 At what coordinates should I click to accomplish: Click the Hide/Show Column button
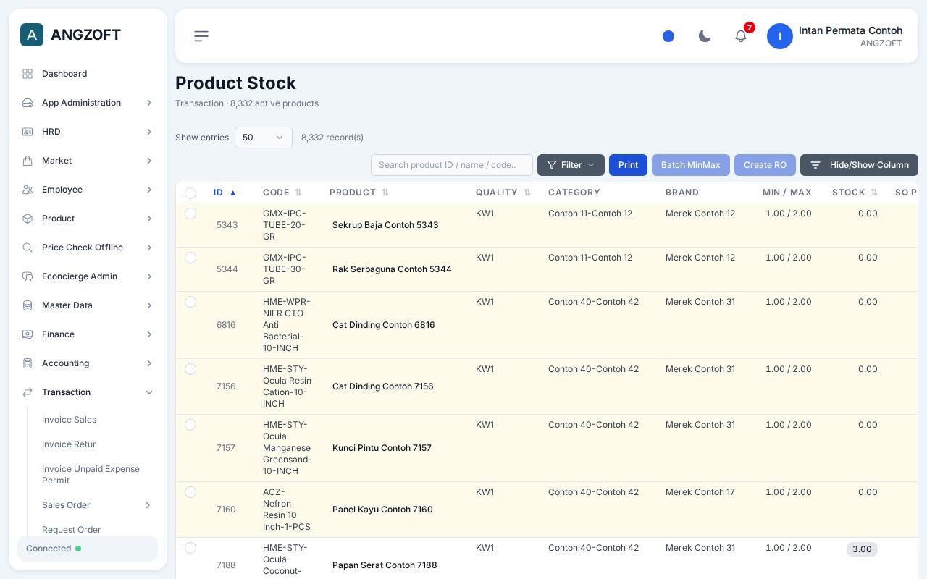coord(859,165)
